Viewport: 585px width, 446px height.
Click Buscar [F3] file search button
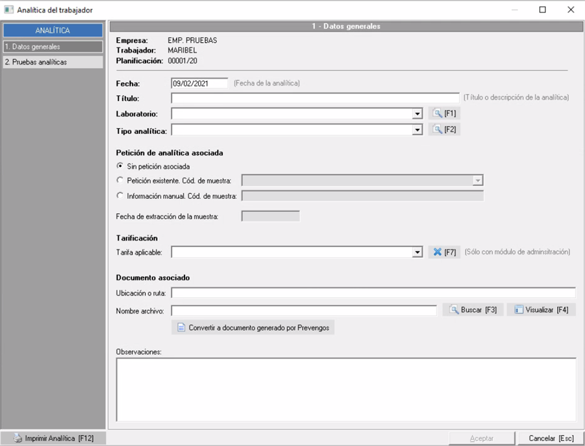(x=473, y=310)
